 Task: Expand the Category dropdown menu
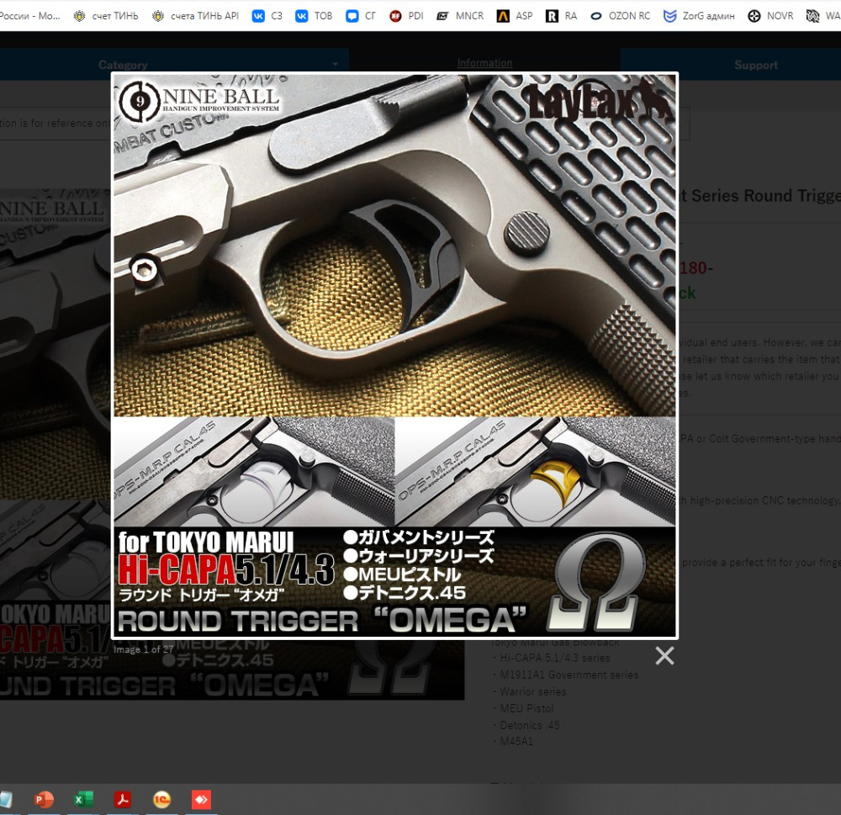174,65
